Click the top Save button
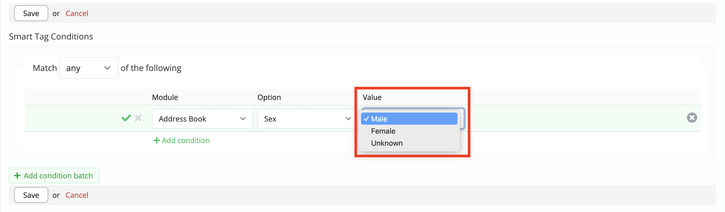The height and width of the screenshot is (212, 725). point(31,13)
